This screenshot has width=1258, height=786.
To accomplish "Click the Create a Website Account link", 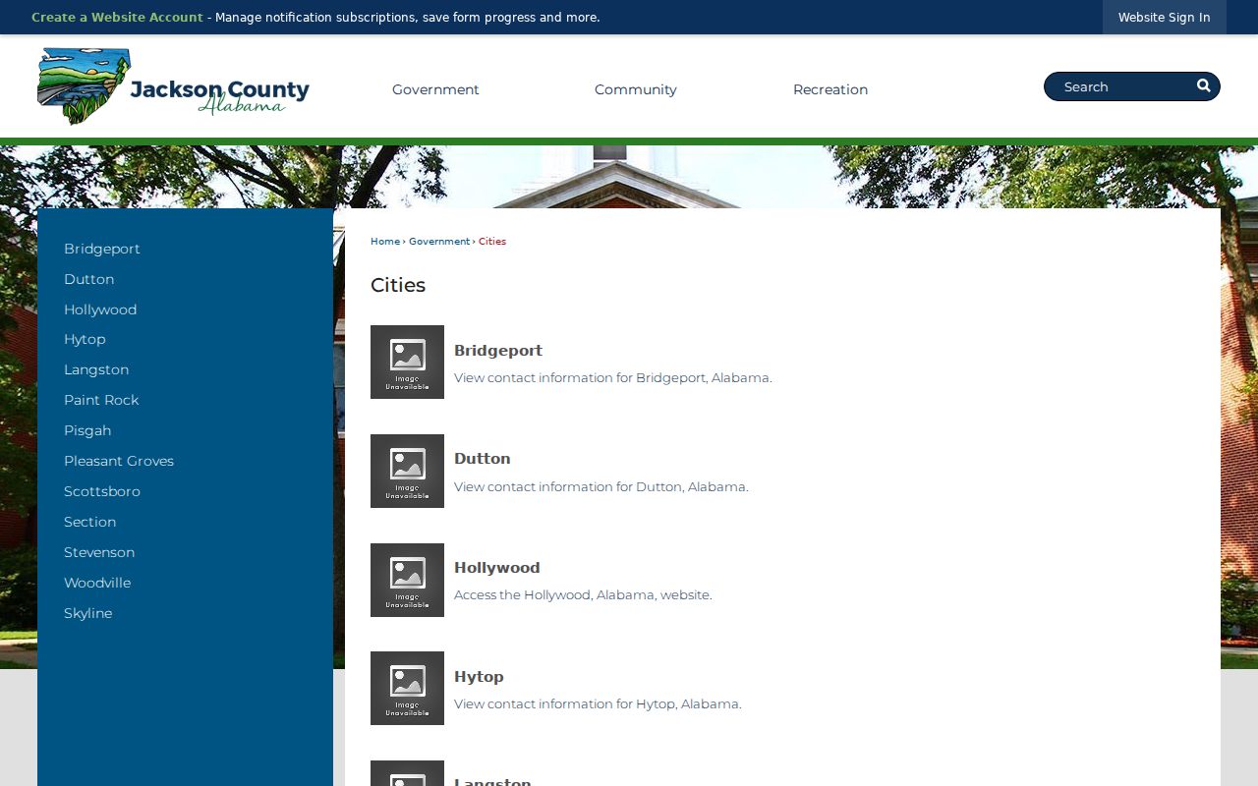I will coord(117,18).
